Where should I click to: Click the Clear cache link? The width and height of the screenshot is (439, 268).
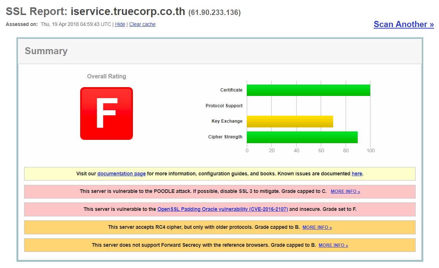tap(142, 25)
